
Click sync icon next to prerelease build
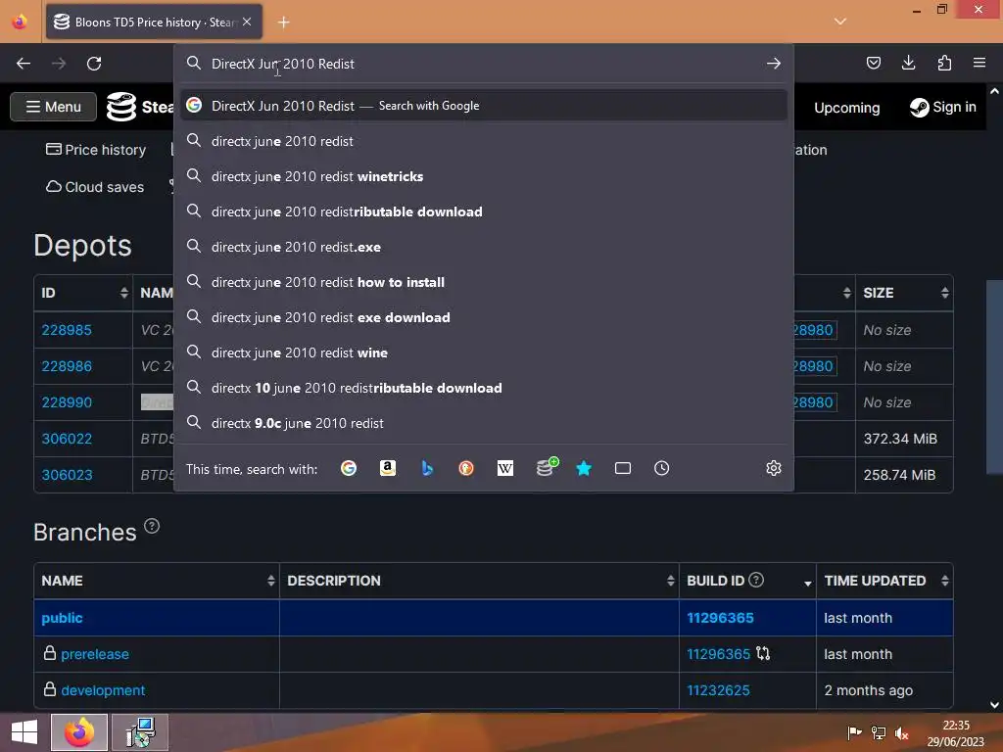(763, 653)
